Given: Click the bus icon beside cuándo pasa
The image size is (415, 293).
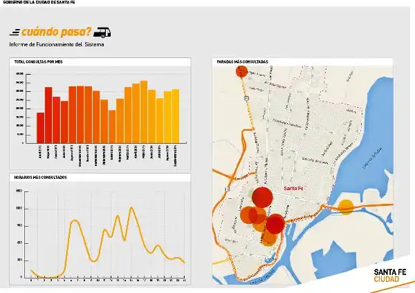Looking at the screenshot, I should tap(102, 32).
